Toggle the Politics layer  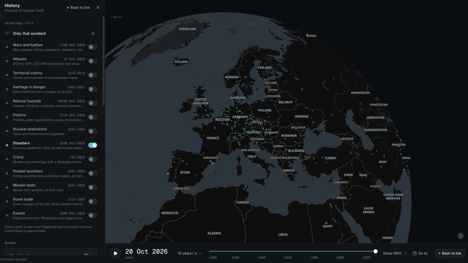93,117
